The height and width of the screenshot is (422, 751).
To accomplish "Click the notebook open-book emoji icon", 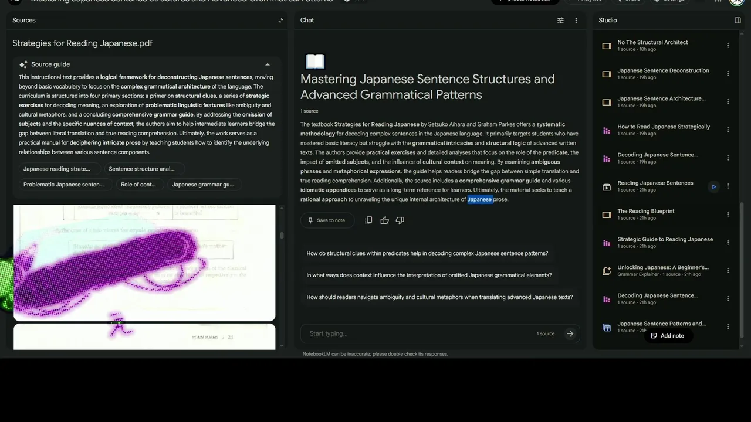I will click(315, 61).
